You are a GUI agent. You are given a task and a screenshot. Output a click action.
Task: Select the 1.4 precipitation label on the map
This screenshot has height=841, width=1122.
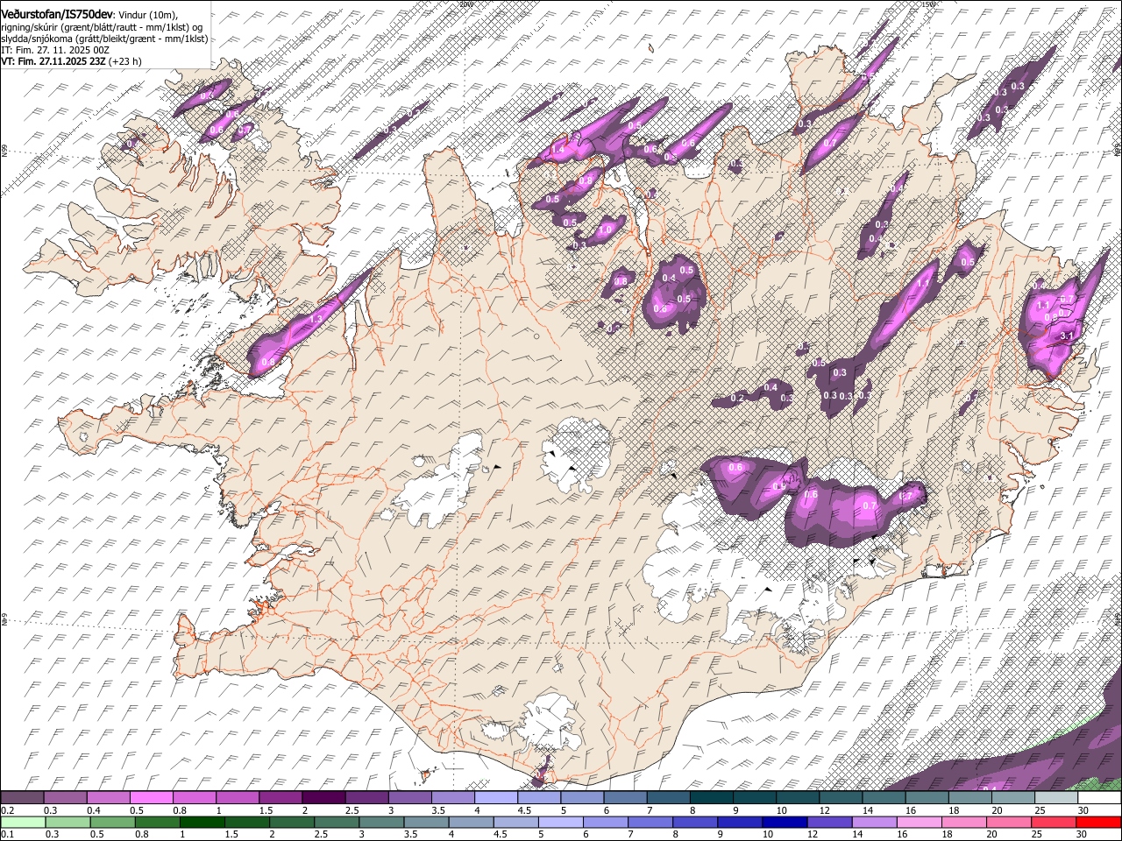point(557,150)
